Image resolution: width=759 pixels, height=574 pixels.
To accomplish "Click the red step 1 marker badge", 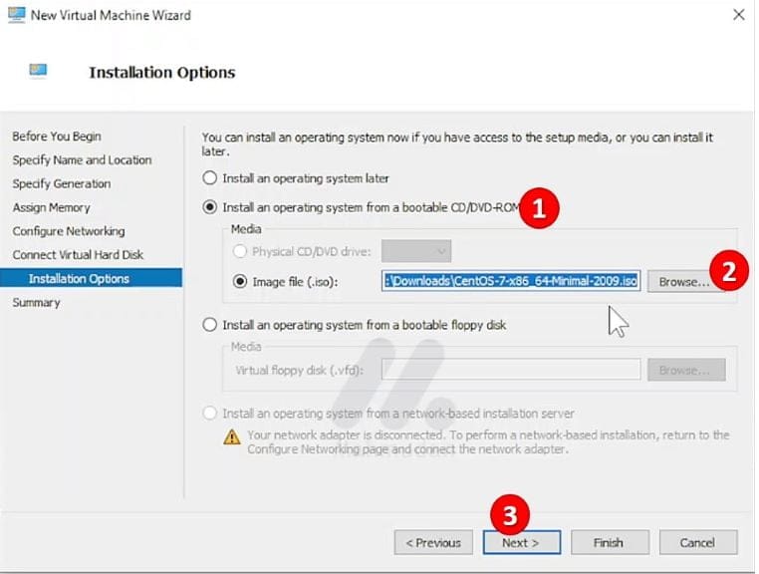I will [x=539, y=208].
